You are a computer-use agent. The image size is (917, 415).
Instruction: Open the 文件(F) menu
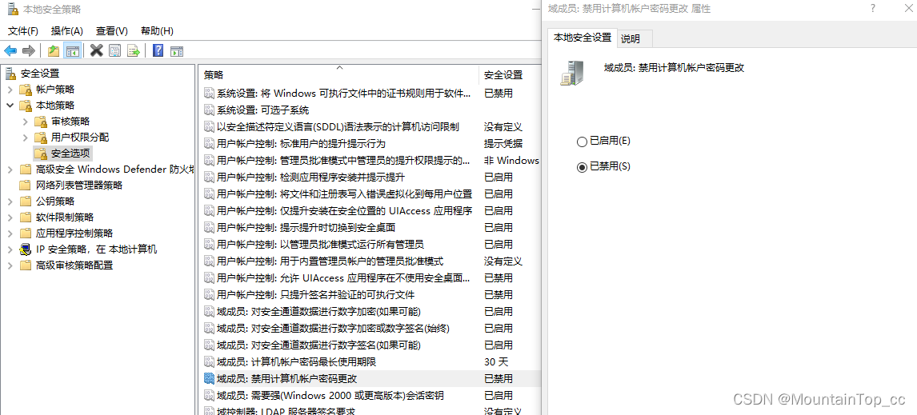(23, 31)
